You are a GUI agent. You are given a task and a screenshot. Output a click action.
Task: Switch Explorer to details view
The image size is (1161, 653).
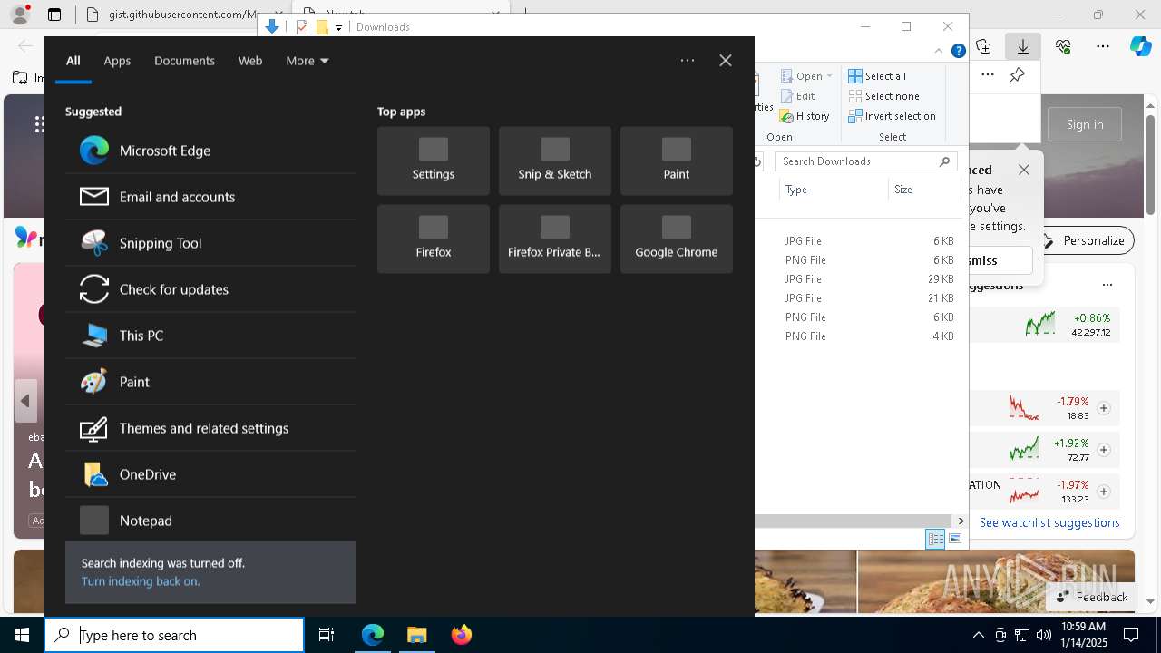point(935,539)
